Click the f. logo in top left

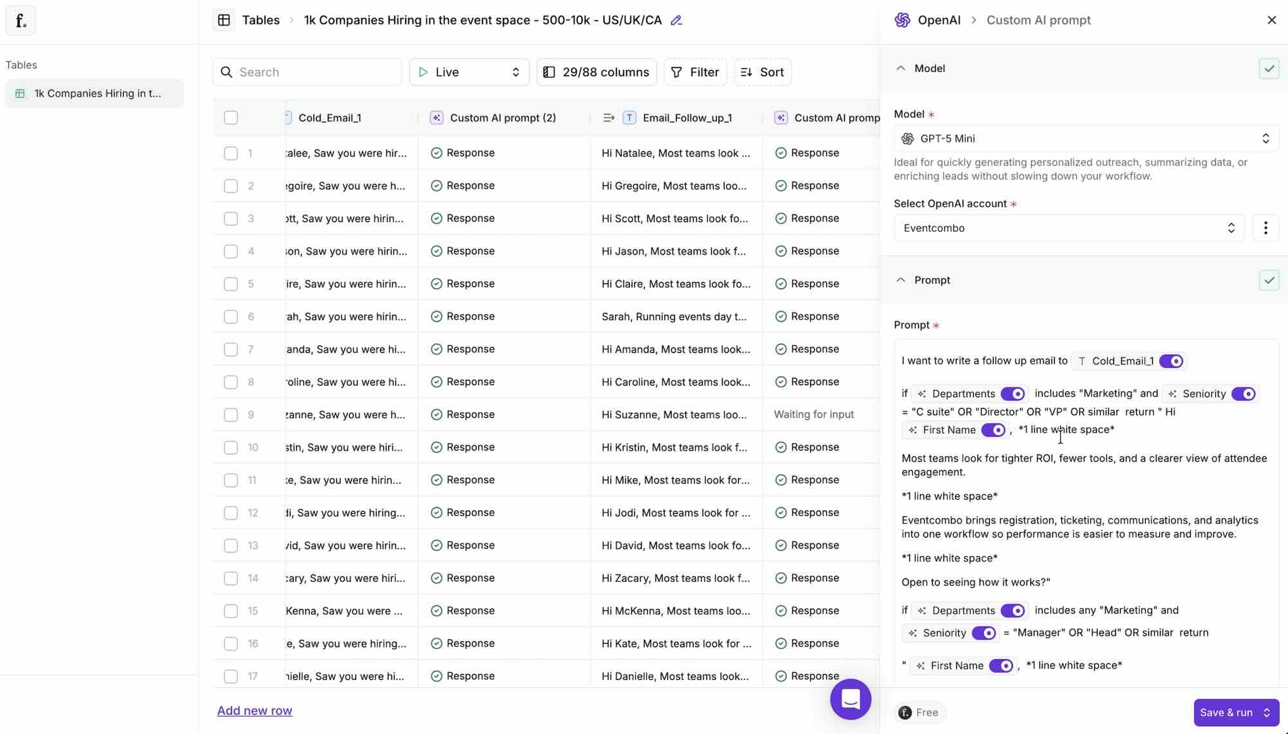[x=21, y=21]
